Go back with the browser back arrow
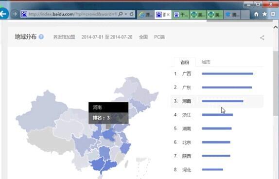279x179 pixels. point(3,14)
